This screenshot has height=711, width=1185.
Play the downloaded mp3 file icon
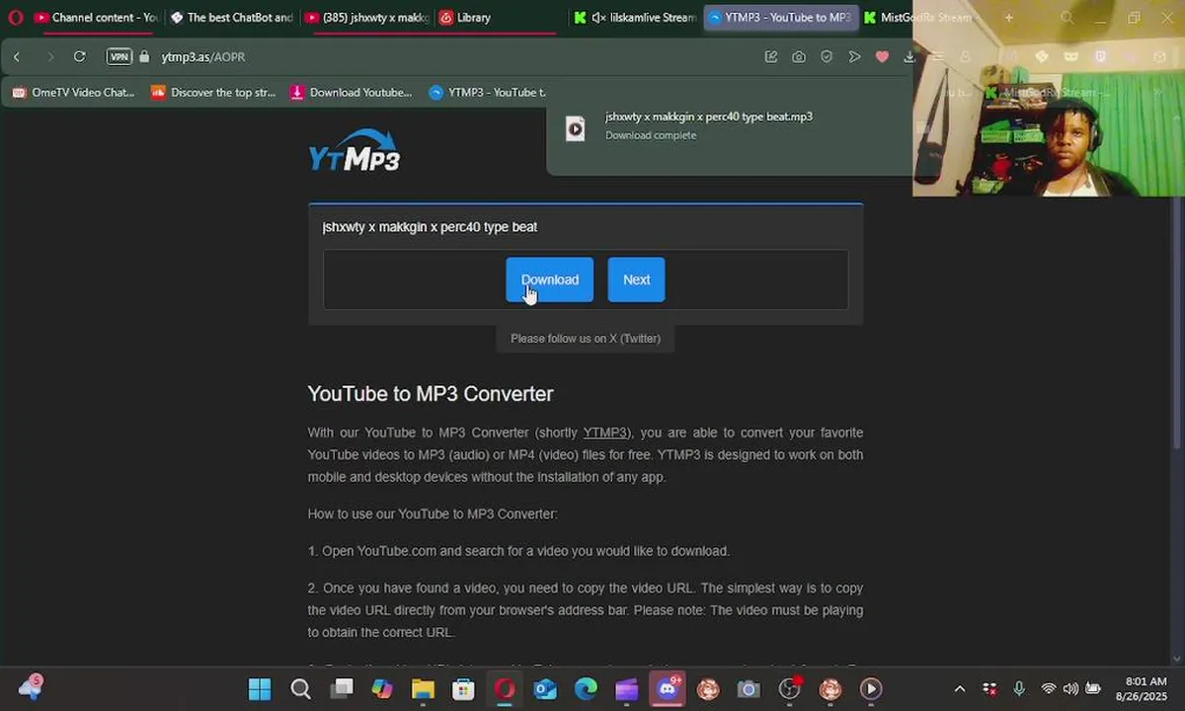pos(575,128)
